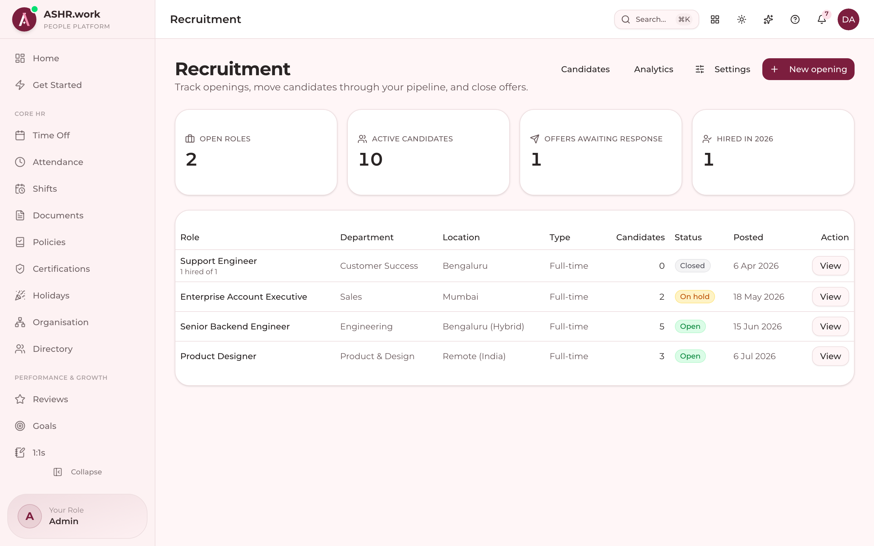Click the Directory people icon
874x546 pixels.
tap(20, 349)
